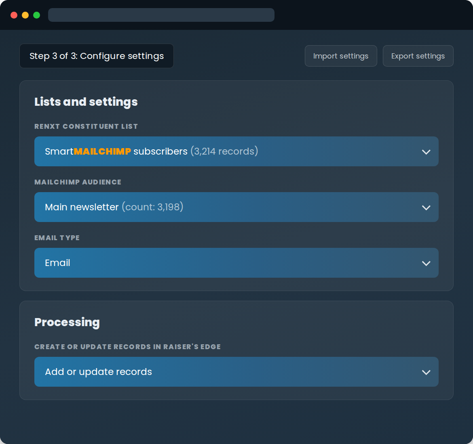Open the Add or update records dropdown
The height and width of the screenshot is (444, 473).
pyautogui.click(x=236, y=372)
